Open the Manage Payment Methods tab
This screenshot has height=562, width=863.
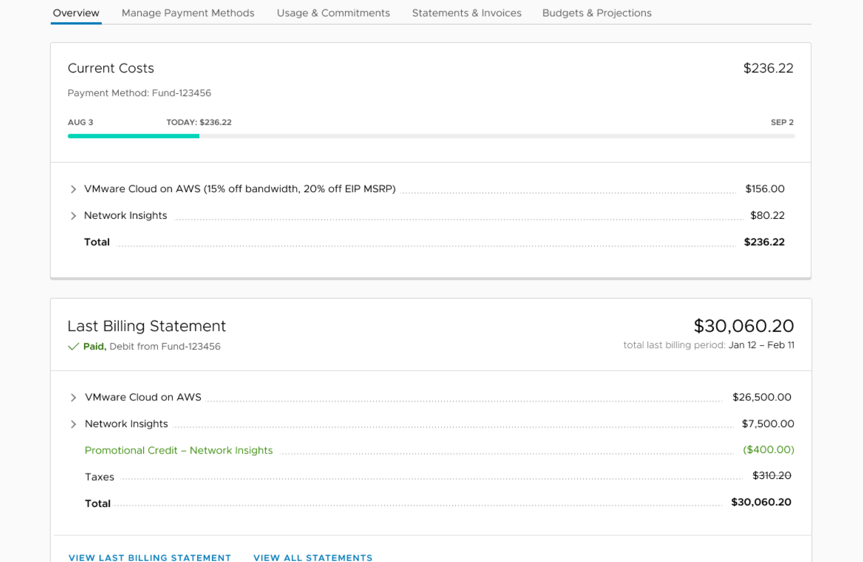188,13
